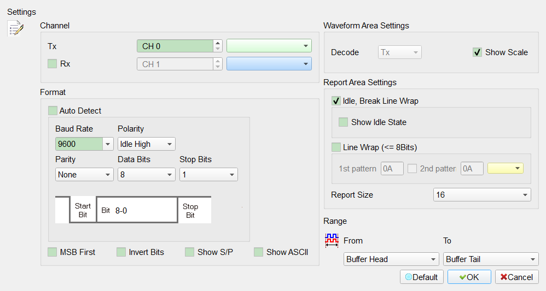Click the 1st pattern 0A field
The image size is (546, 291).
[x=392, y=169]
